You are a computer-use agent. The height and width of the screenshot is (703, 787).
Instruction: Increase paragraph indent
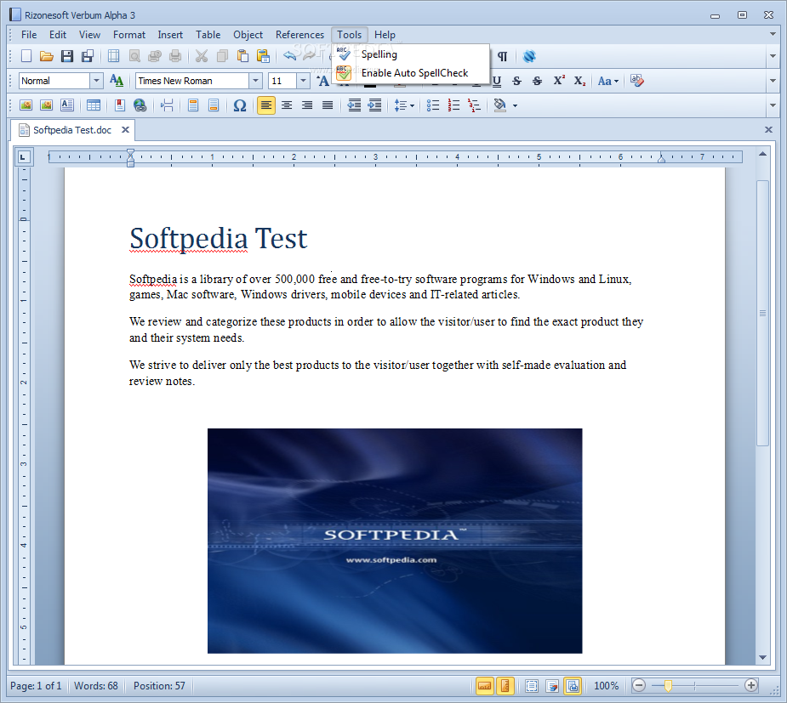[x=375, y=105]
